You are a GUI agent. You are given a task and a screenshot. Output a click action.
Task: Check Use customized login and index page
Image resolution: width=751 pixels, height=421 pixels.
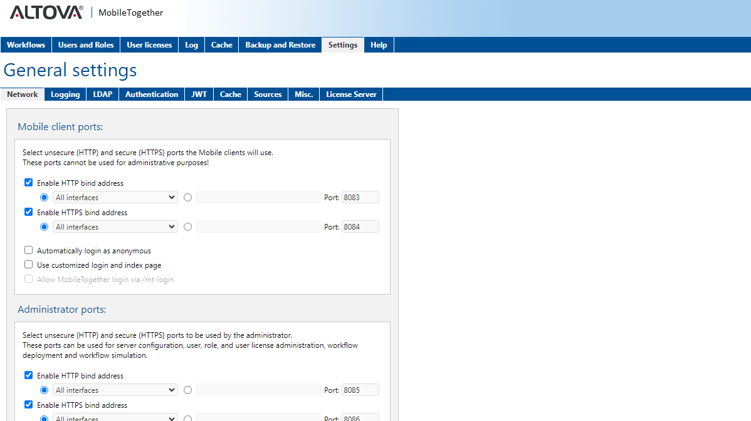[x=29, y=265]
